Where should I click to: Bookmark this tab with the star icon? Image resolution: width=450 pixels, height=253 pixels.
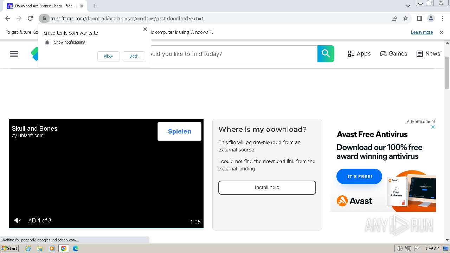coord(406,18)
